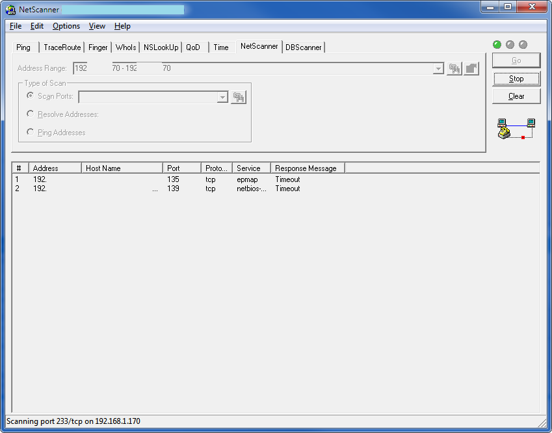552x433 pixels.
Task: Open the File menu
Action: (16, 26)
